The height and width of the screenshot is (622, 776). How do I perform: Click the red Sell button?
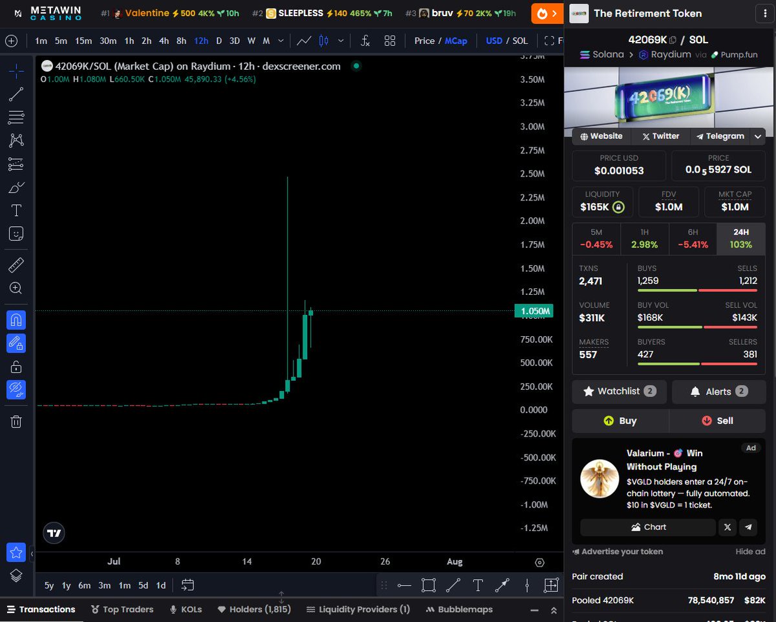pyautogui.click(x=717, y=420)
